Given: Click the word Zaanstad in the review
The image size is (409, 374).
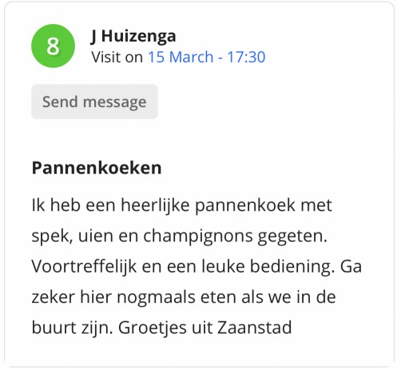Looking at the screenshot, I should pyautogui.click(x=255, y=328).
